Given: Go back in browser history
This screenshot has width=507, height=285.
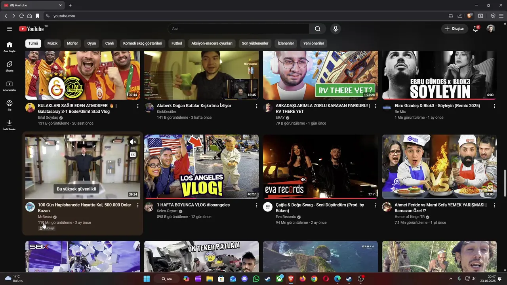Looking at the screenshot, I should click(x=6, y=16).
